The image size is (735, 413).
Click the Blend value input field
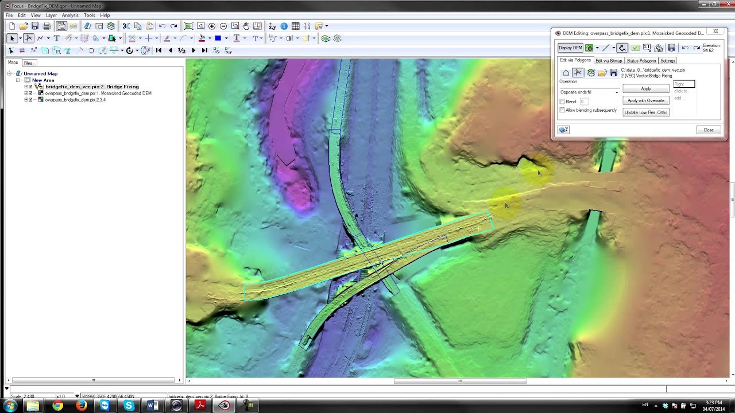pyautogui.click(x=585, y=102)
